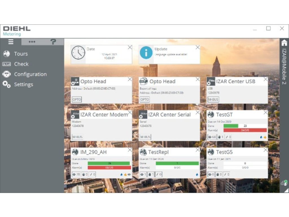Expand the corner triangle at bottom right
Screen dimensions: 289x217
pyautogui.click(x=286, y=190)
